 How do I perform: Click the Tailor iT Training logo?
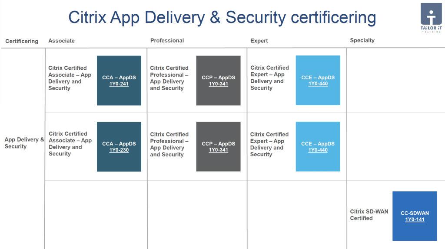pos(431,18)
